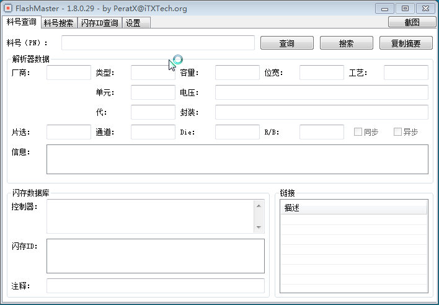Select the 电压 text field
The height and width of the screenshot is (305, 439).
321,92
